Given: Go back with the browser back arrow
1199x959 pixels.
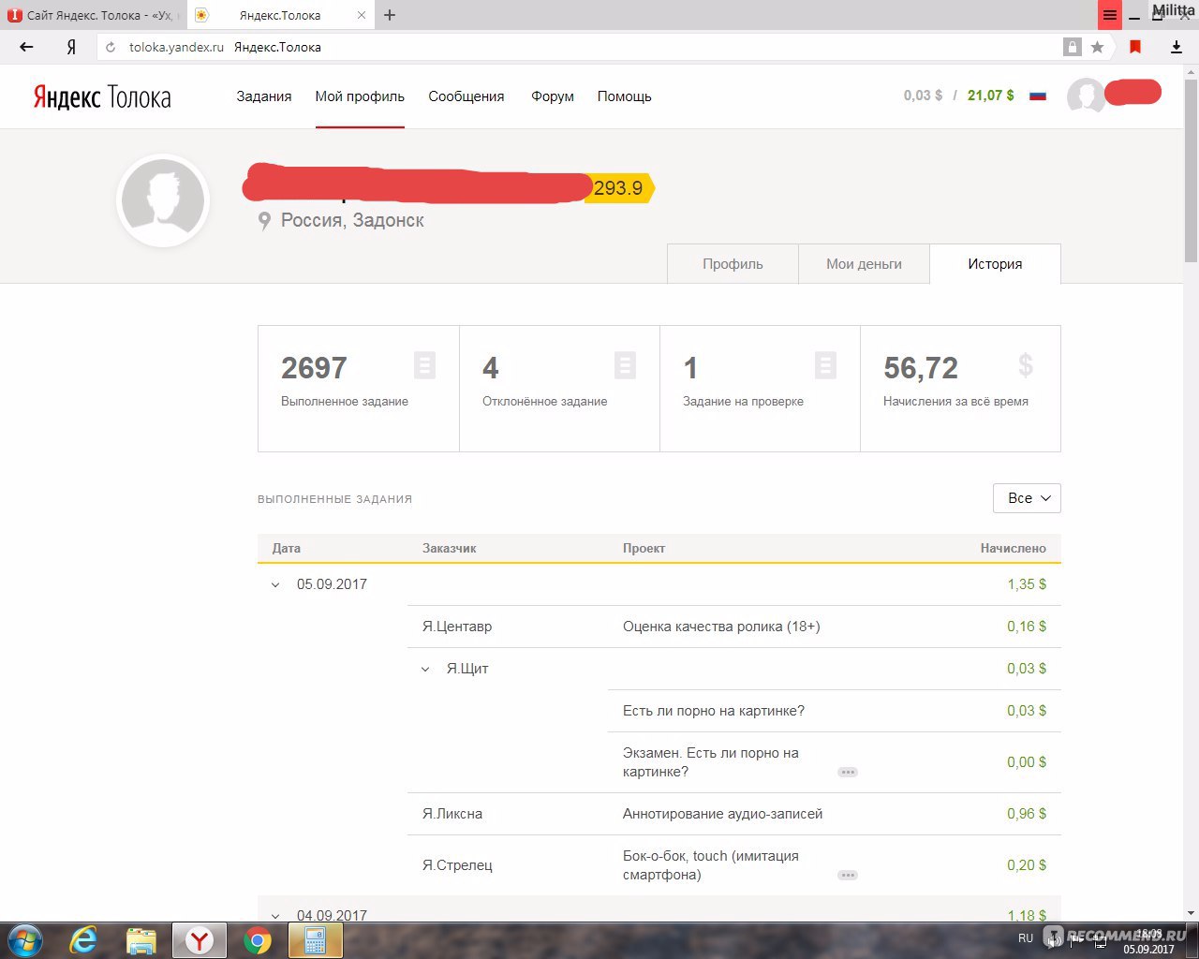Looking at the screenshot, I should [26, 47].
